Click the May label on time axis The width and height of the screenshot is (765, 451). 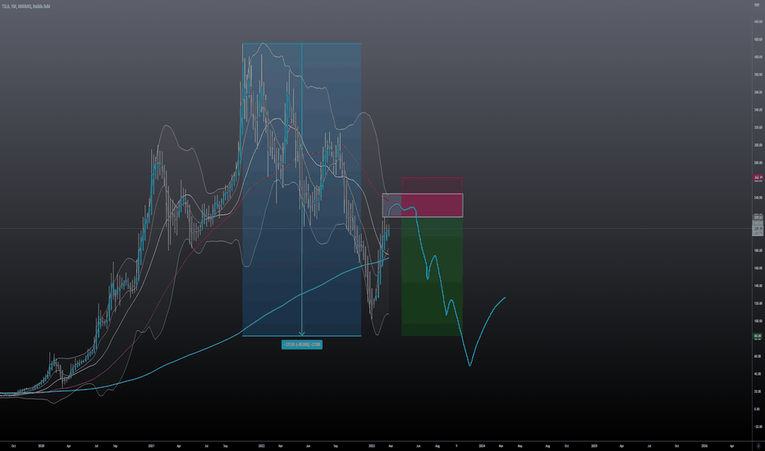(x=520, y=445)
